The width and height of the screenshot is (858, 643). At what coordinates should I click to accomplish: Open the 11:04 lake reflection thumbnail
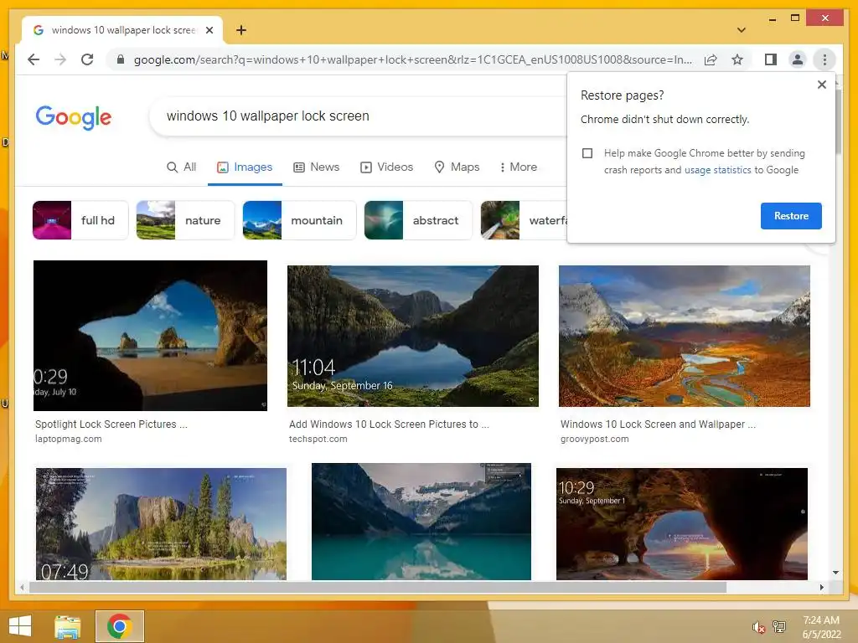pos(412,336)
